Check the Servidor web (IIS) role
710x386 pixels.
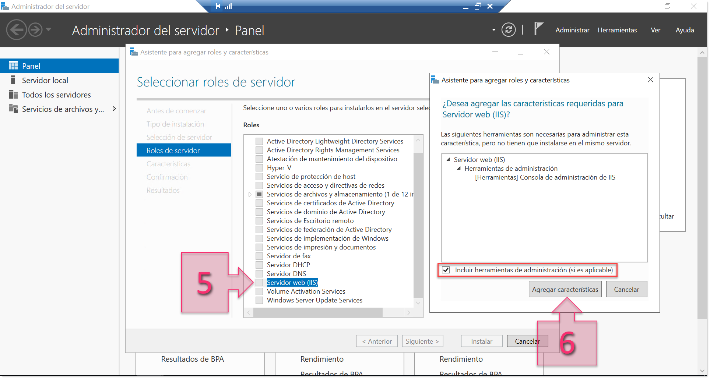[259, 282]
